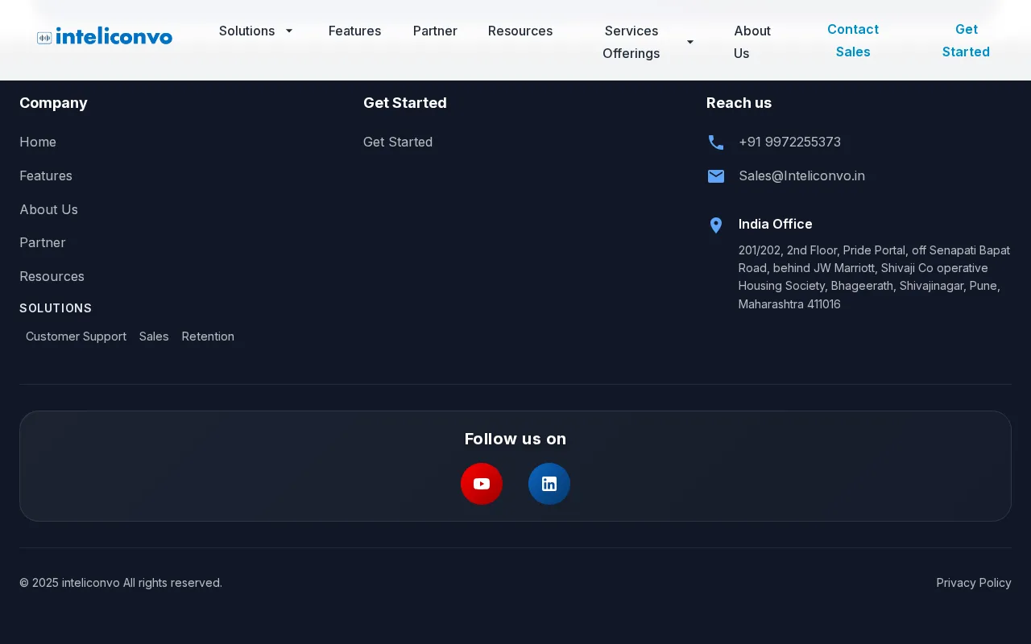The width and height of the screenshot is (1031, 644).
Task: Click the inteliconvo logo
Action: tap(105, 36)
